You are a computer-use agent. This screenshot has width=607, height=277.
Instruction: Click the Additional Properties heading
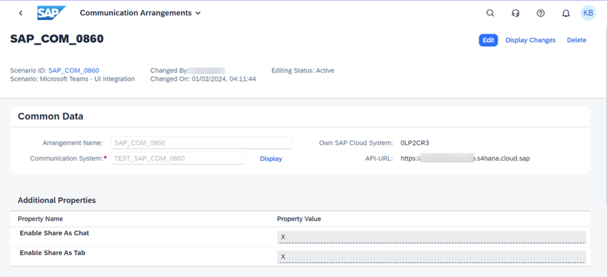click(x=57, y=200)
